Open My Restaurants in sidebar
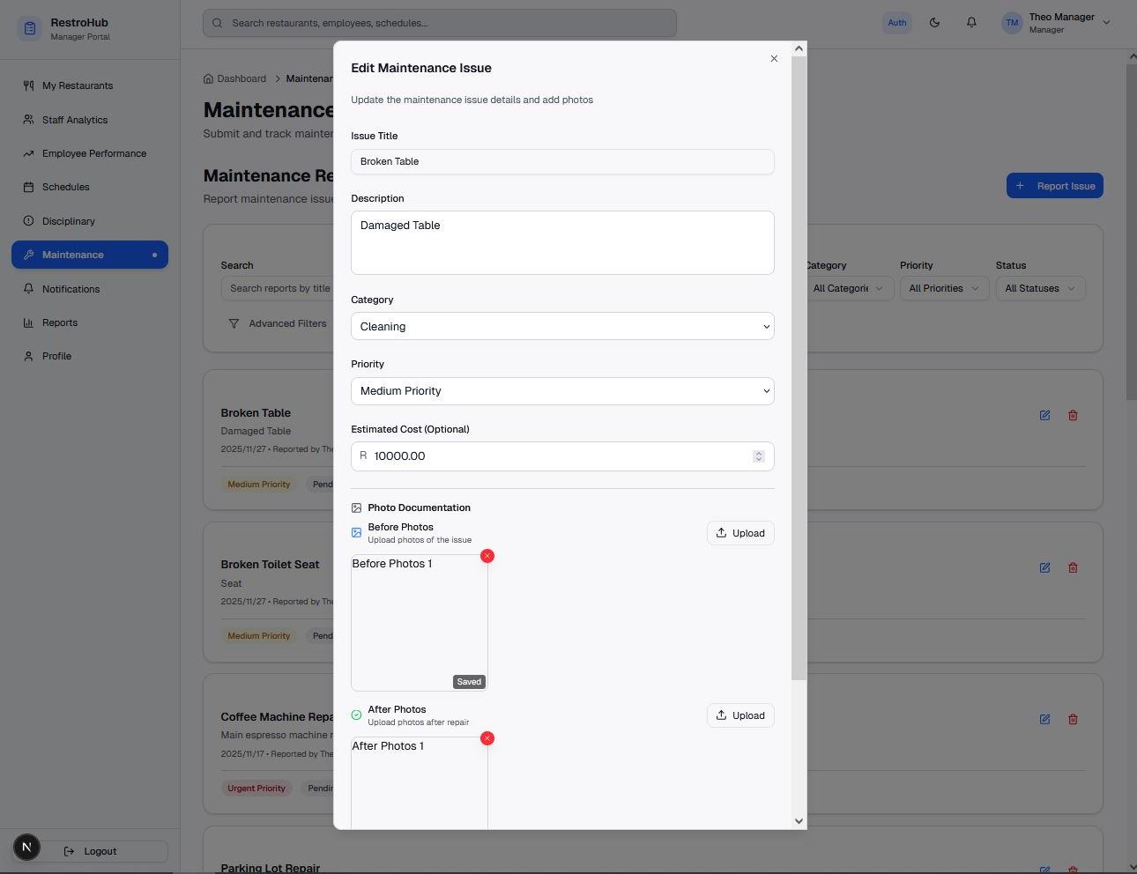1137x874 pixels. [x=90, y=85]
